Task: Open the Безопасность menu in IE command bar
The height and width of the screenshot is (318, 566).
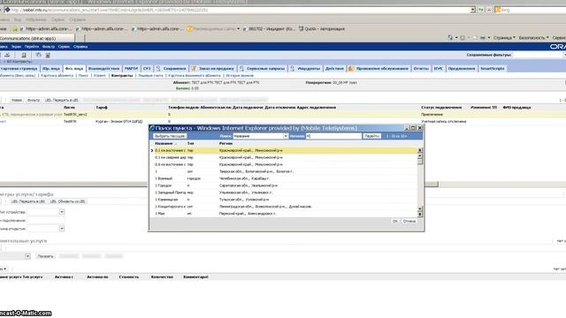Action: tap(533, 37)
